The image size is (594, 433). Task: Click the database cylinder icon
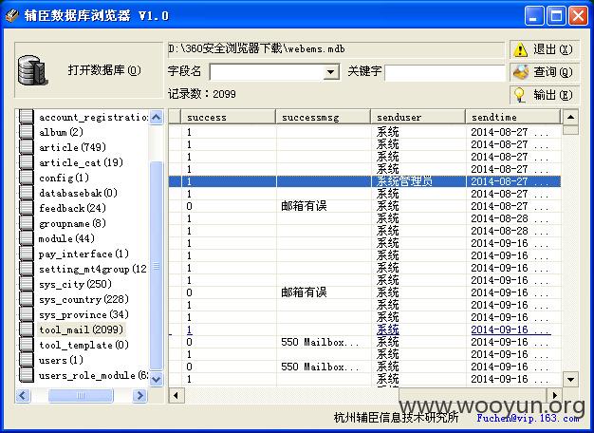[x=33, y=70]
